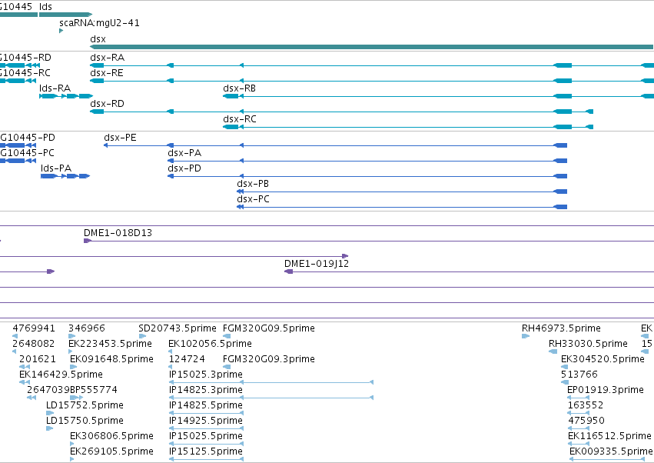The height and width of the screenshot is (463, 654).
Task: Click the IP15125.5prime EST label
Action: 206,451
